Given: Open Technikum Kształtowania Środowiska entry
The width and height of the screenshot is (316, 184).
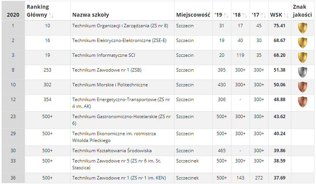Looking at the screenshot, I should (x=112, y=151).
